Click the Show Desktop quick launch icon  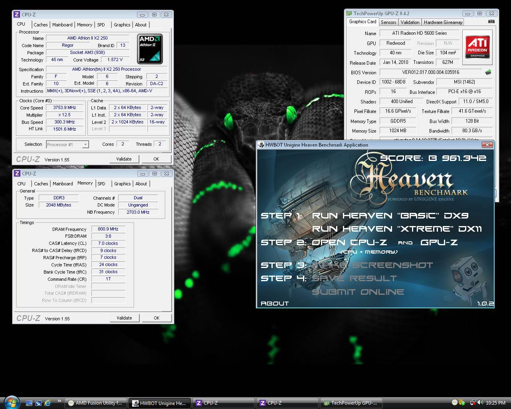click(x=29, y=403)
